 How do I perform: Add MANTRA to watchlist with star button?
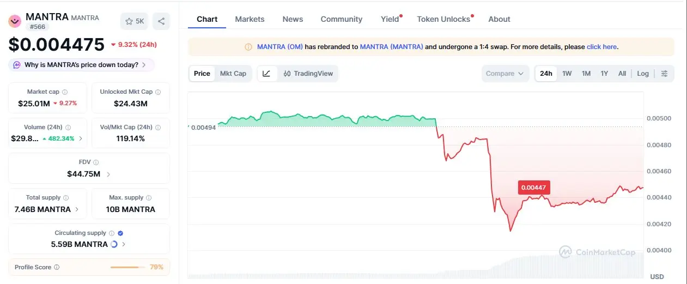coord(135,21)
